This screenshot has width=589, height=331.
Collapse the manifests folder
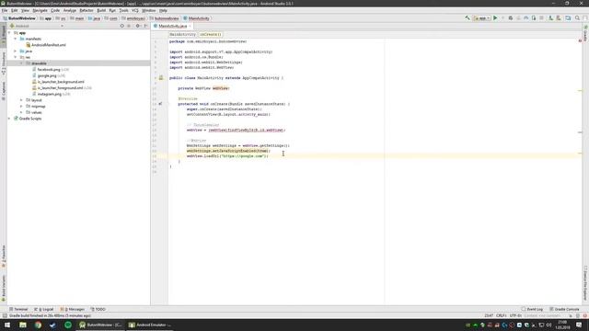(x=16, y=39)
